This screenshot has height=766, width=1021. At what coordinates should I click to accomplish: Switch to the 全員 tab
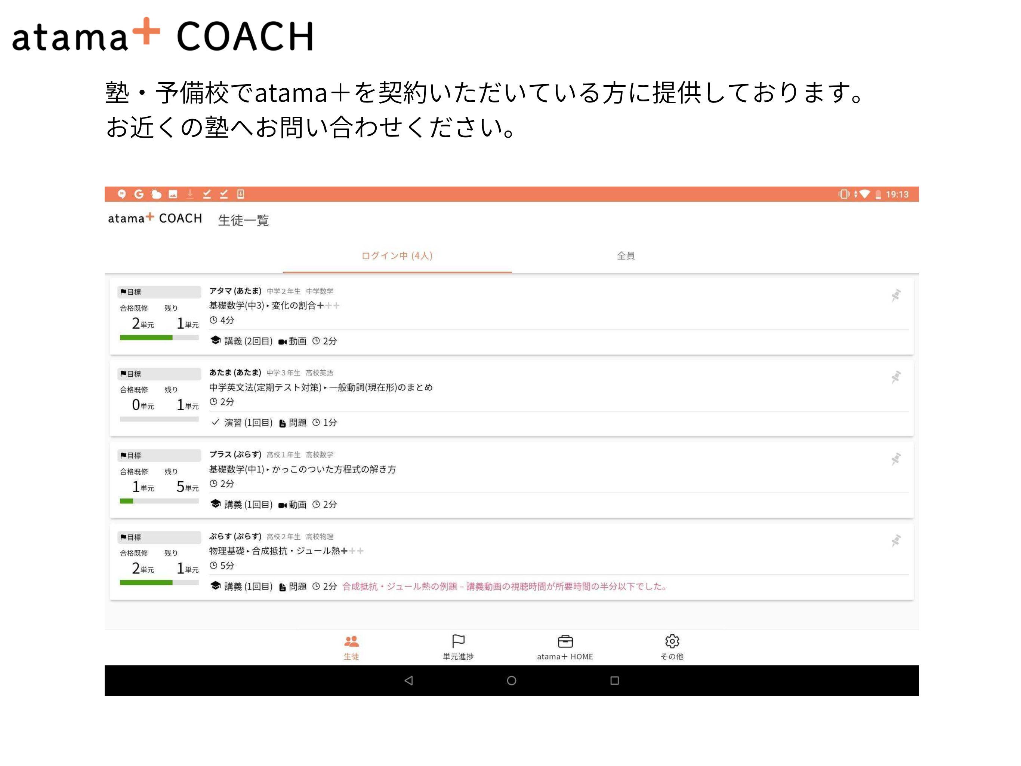626,255
